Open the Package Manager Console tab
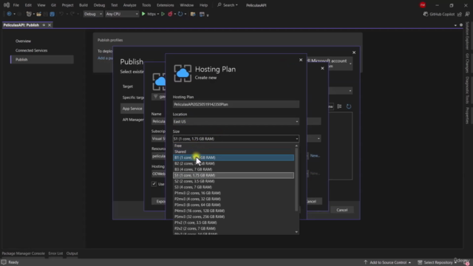Viewport: 473px width, 266px height. click(23, 253)
